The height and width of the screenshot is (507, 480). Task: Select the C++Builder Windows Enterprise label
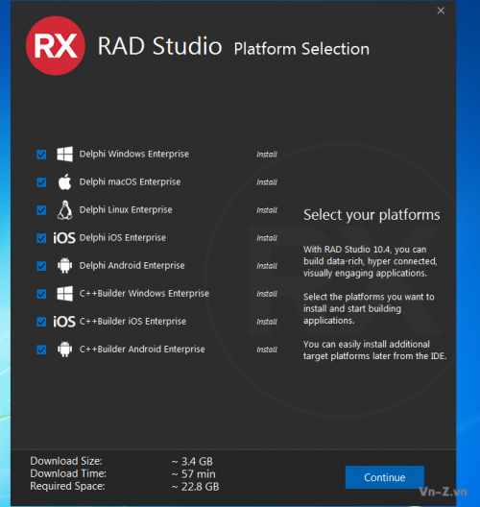[x=144, y=294]
